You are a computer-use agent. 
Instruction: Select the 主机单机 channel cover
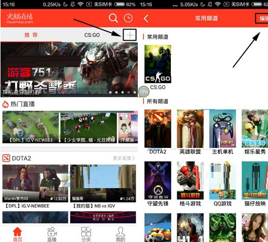pyautogui.click(x=223, y=129)
